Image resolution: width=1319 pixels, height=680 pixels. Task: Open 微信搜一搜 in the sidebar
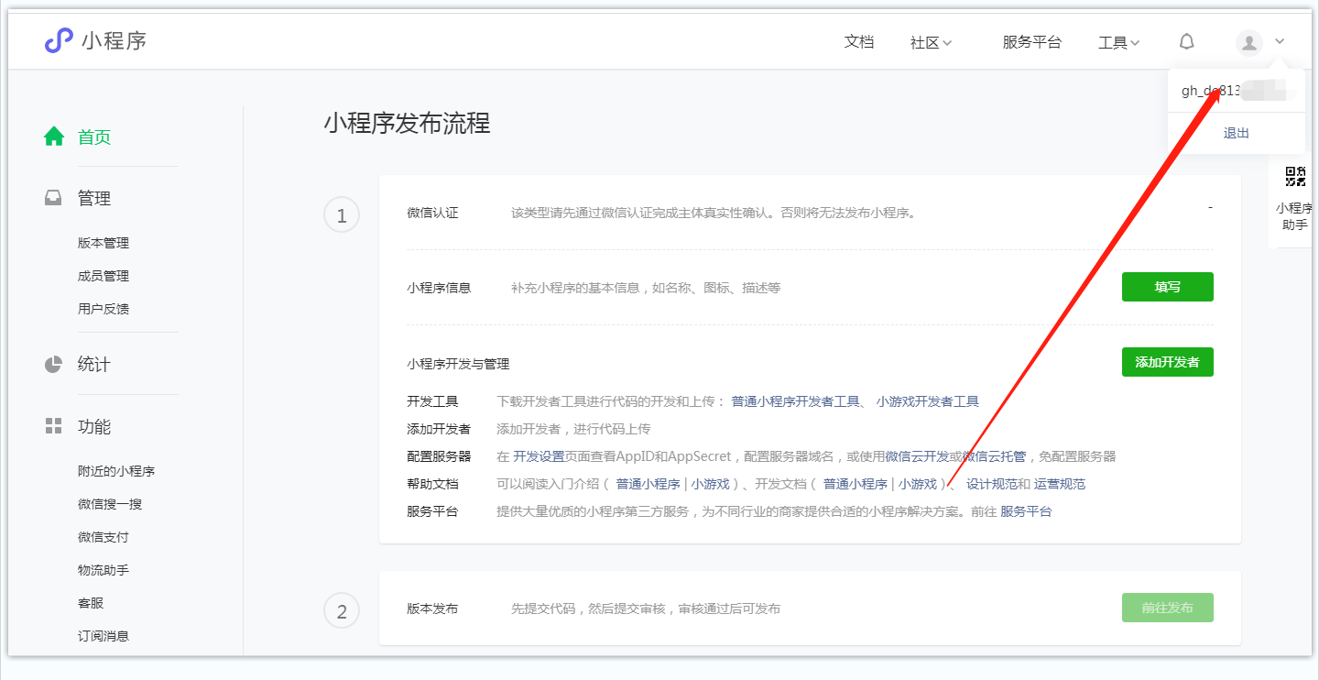click(x=110, y=504)
